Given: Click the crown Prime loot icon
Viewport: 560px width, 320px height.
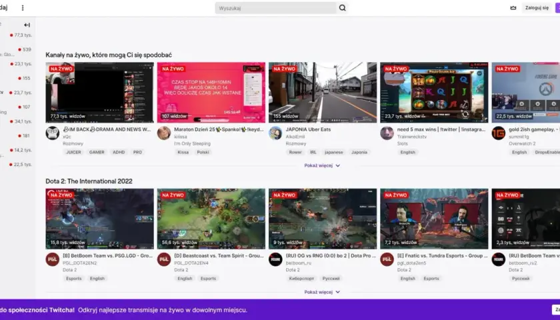Looking at the screenshot, I should 513,8.
